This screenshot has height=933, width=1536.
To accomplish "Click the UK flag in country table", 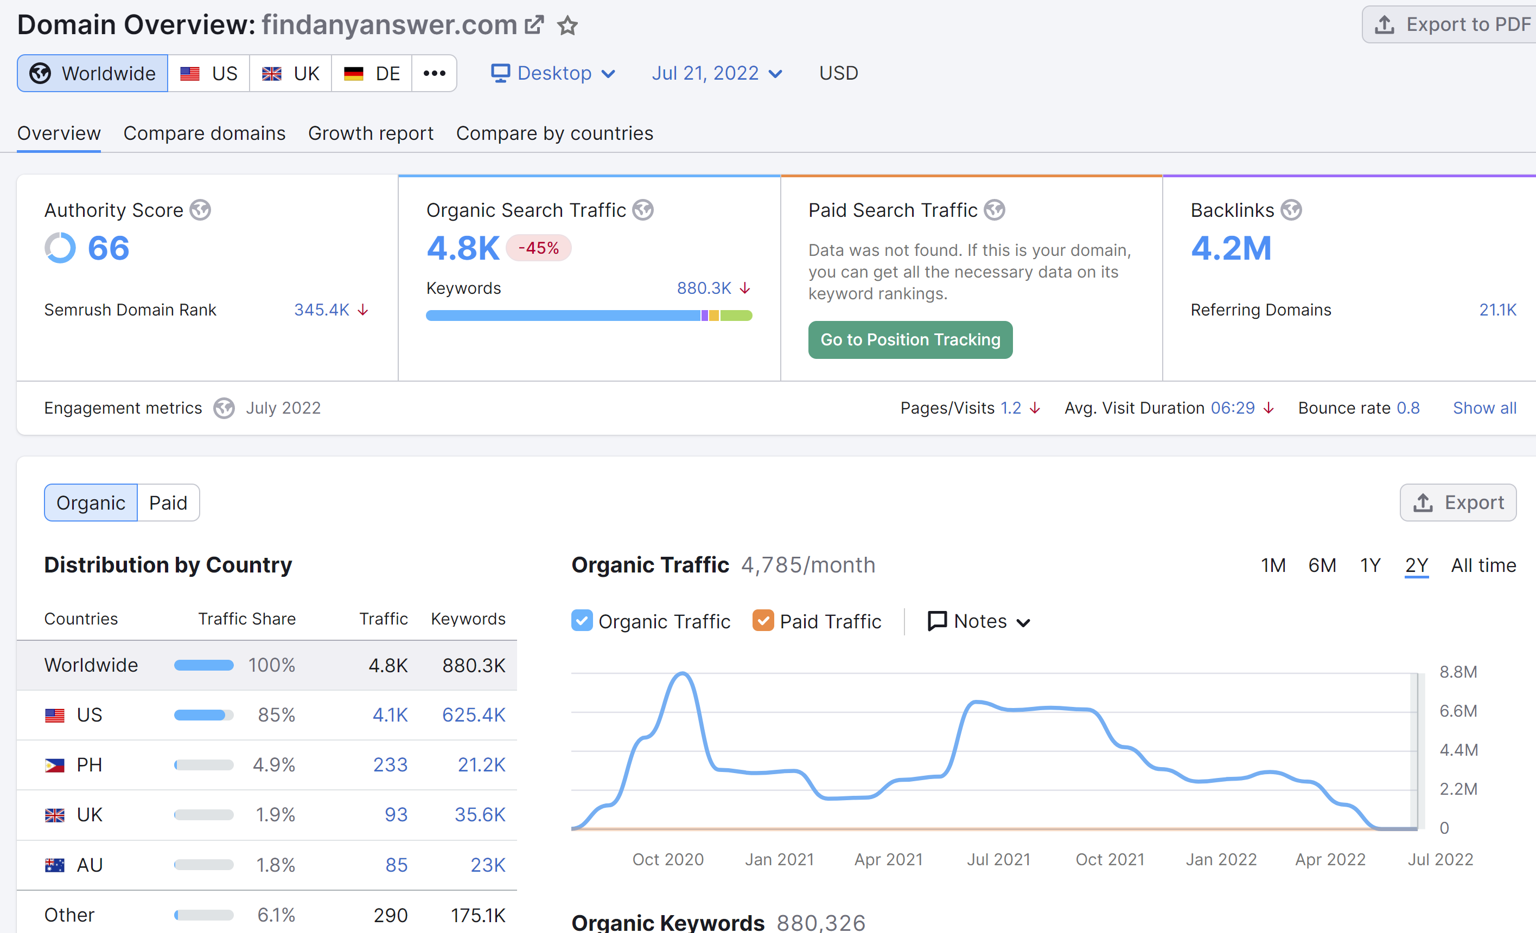I will click(x=55, y=815).
